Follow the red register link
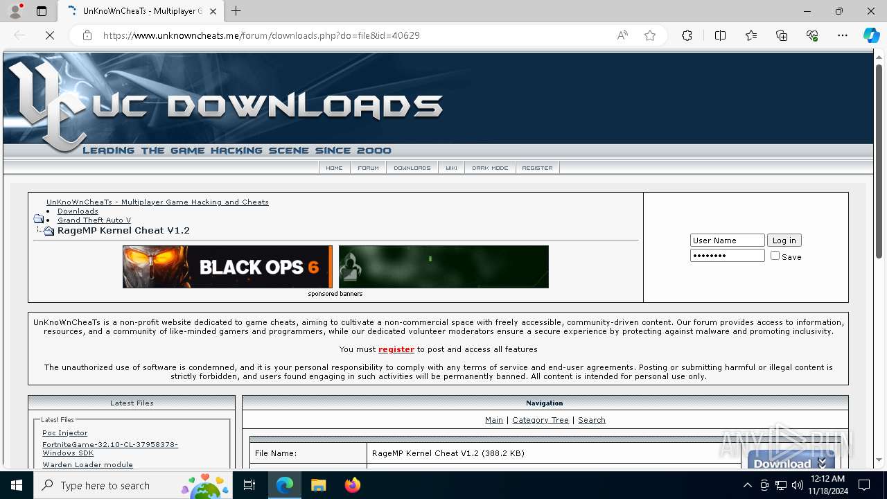This screenshot has width=887, height=499. coord(396,349)
